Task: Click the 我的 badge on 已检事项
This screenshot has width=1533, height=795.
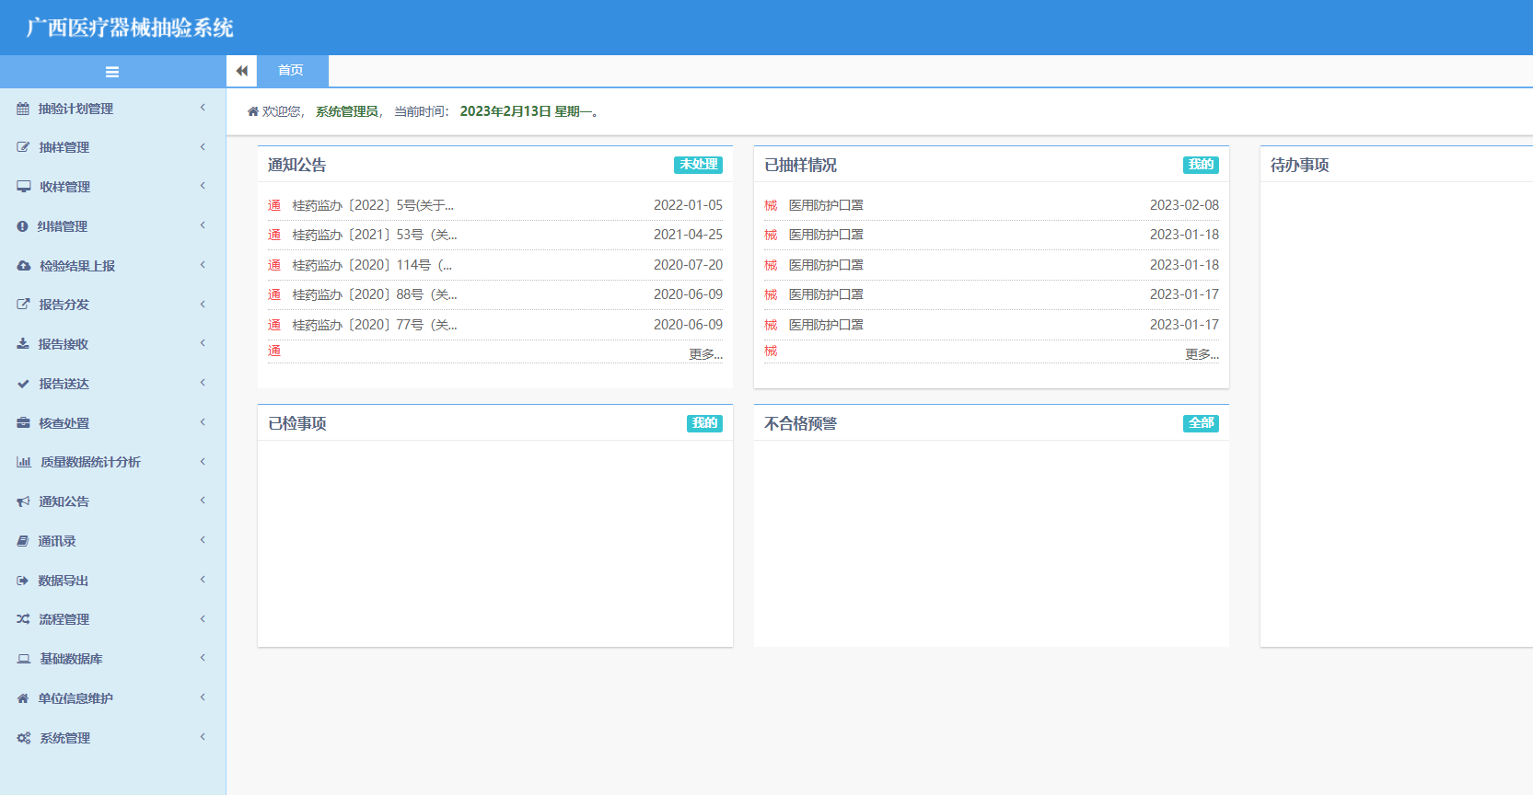Action: (x=704, y=423)
